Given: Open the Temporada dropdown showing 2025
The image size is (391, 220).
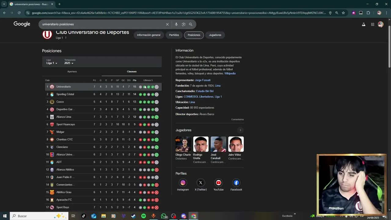Looking at the screenshot, I should pos(69,63).
